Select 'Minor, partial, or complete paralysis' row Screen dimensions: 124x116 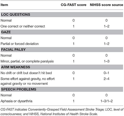pos(62,61)
